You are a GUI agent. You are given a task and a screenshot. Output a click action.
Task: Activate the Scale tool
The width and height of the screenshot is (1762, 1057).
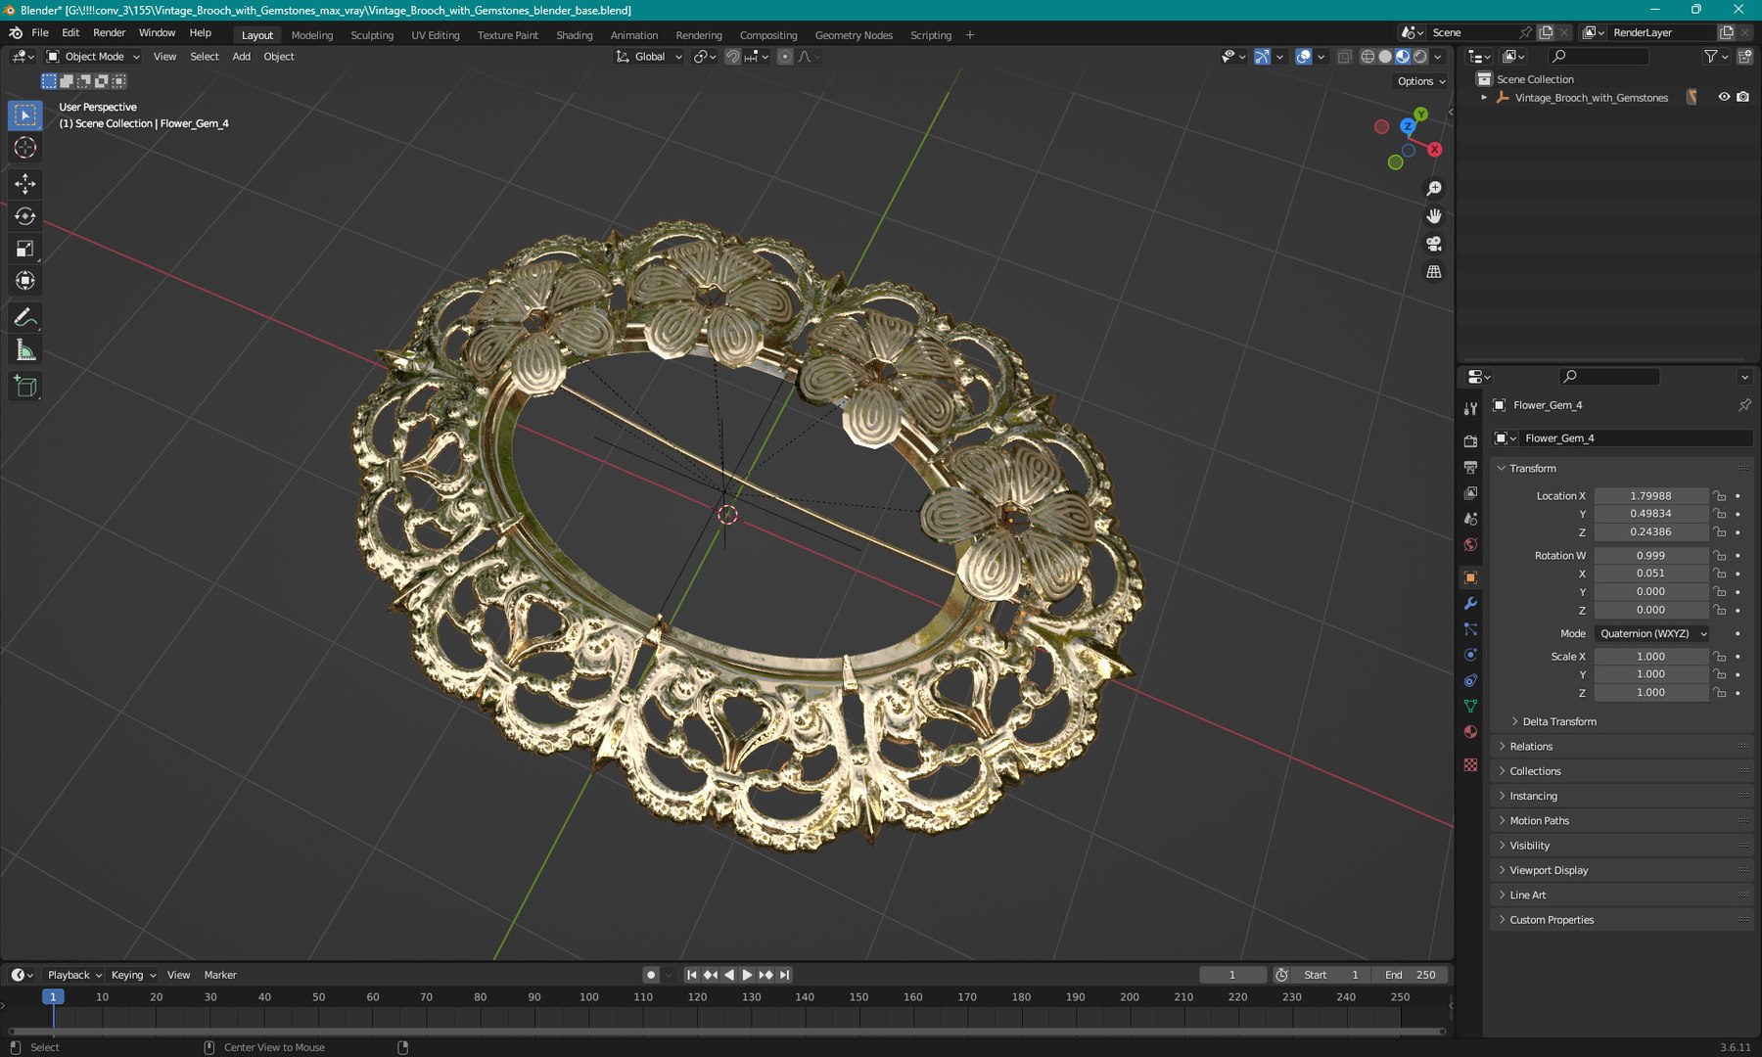pos(25,249)
